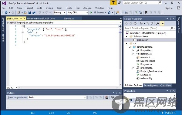Click the Home icon in Solution Explorer
This screenshot has width=182, height=115.
click(135, 24)
